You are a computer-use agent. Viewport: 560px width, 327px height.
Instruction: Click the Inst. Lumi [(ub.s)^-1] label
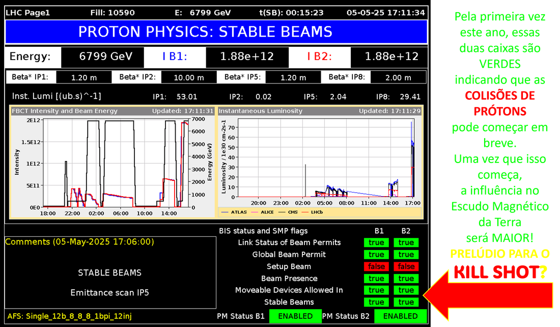pyautogui.click(x=57, y=96)
